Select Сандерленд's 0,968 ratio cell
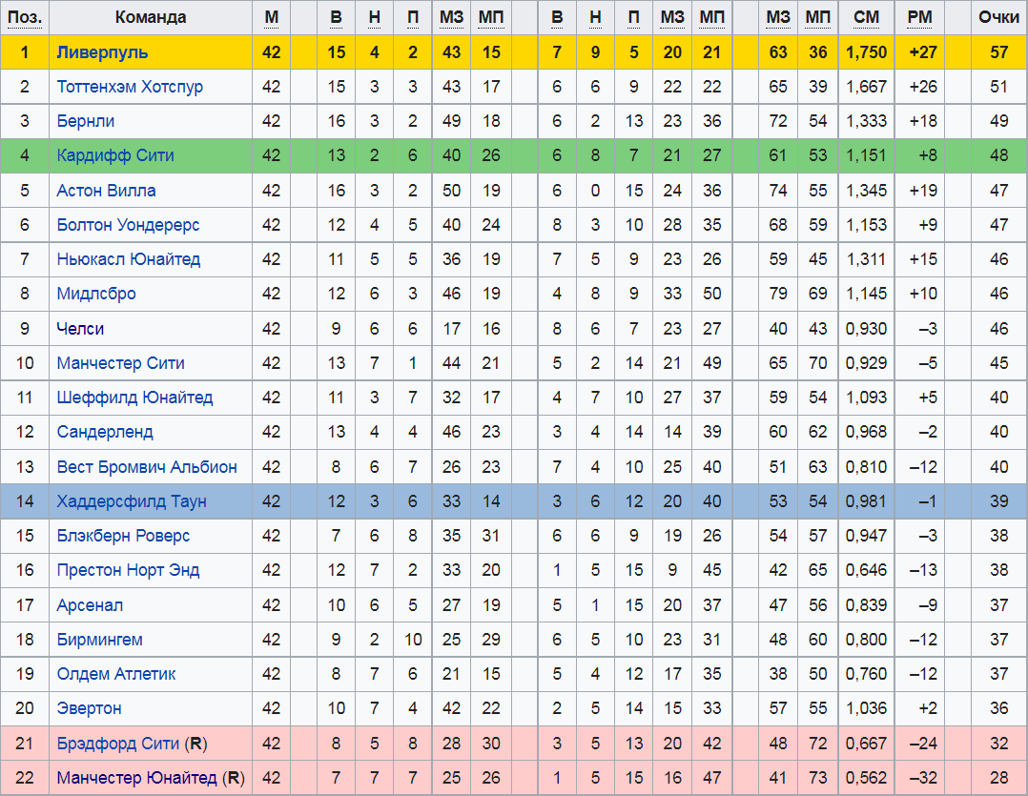This screenshot has height=796, width=1028. click(x=866, y=432)
